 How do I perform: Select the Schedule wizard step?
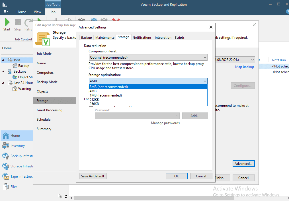click(x=44, y=120)
